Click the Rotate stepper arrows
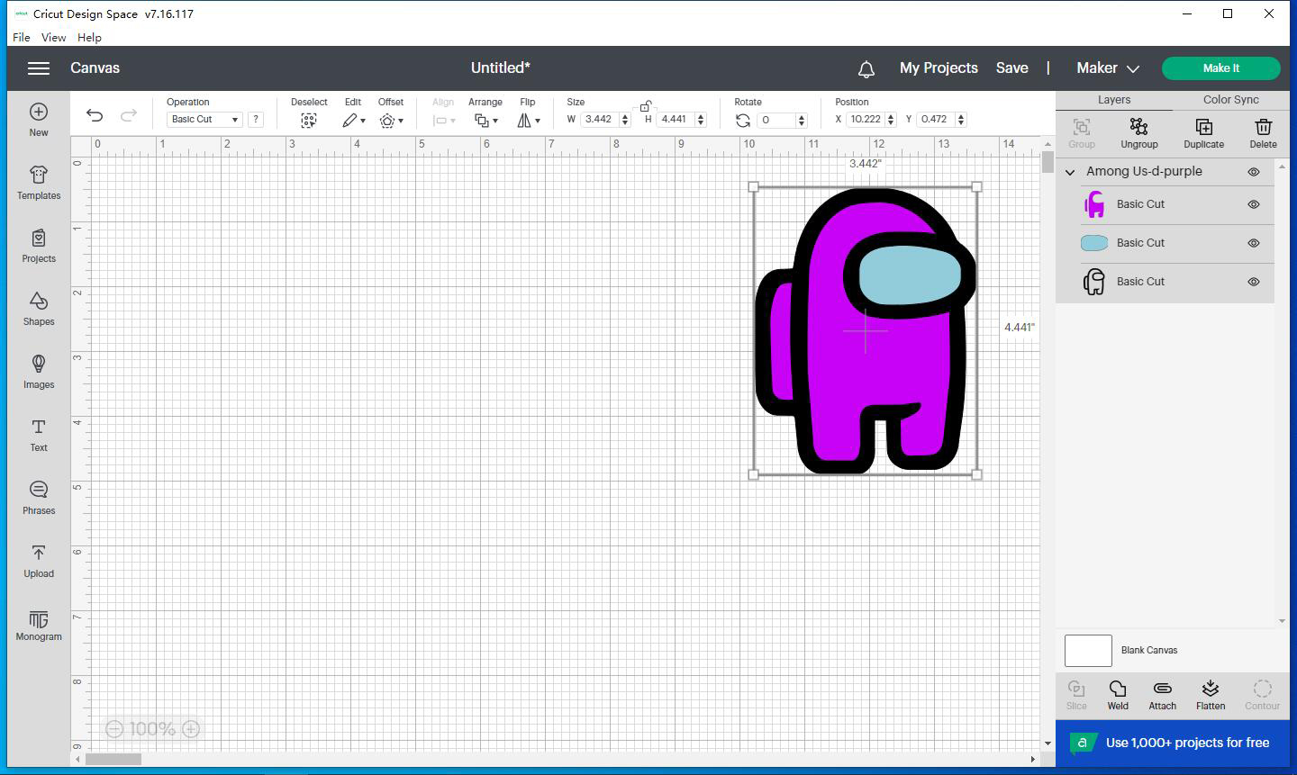Screen dimensions: 1297x775 coord(801,119)
